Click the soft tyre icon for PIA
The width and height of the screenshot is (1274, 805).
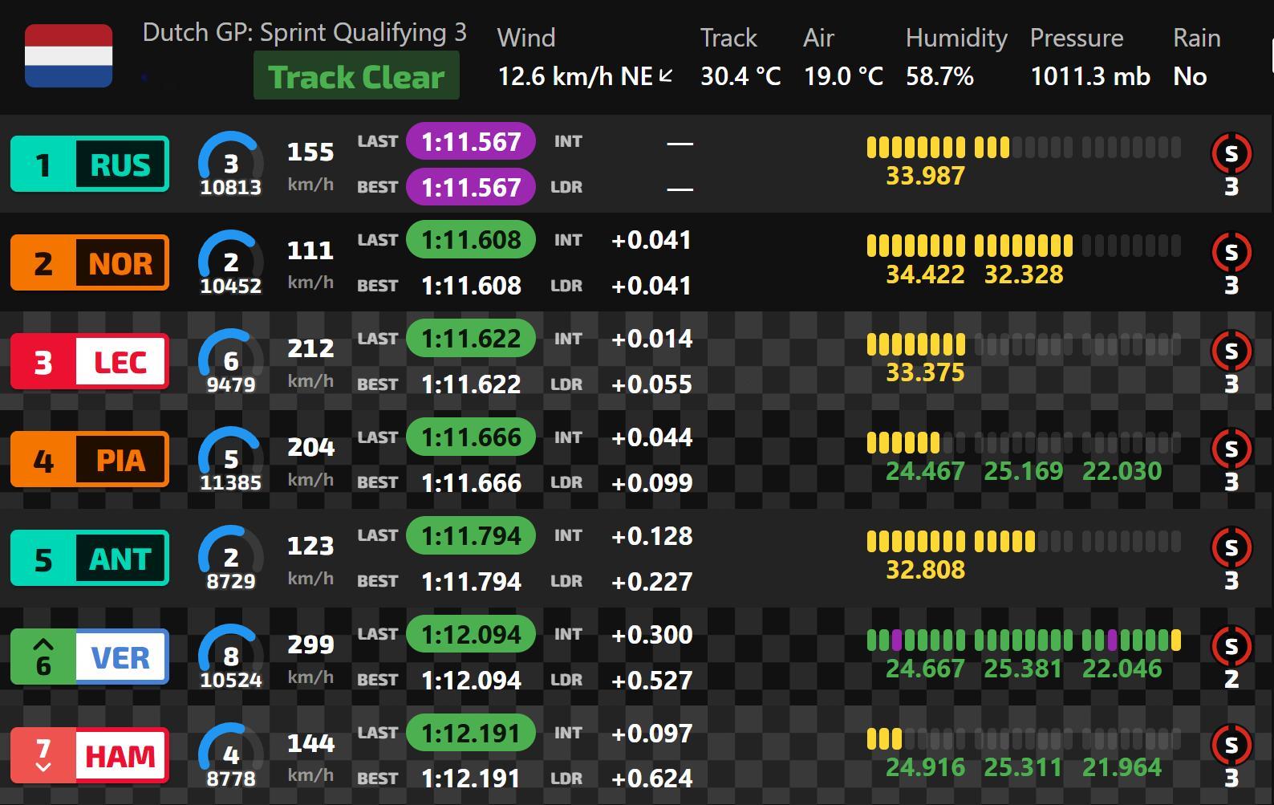pos(1231,448)
